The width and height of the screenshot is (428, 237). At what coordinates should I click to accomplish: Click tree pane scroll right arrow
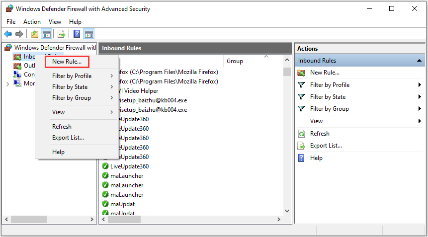(92, 219)
